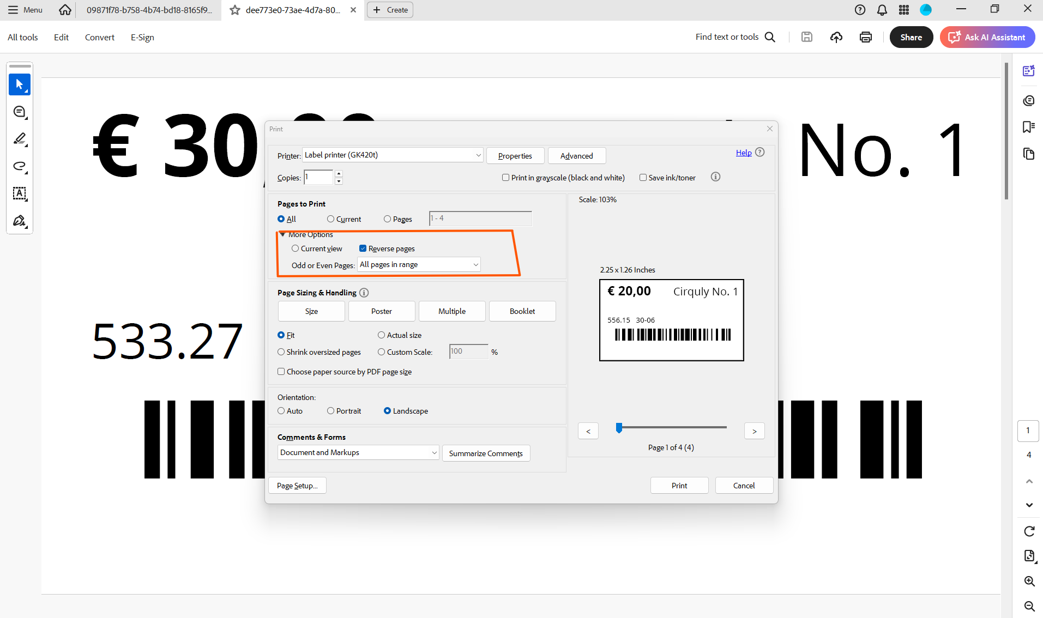
Task: Open the Convert menu
Action: point(100,37)
